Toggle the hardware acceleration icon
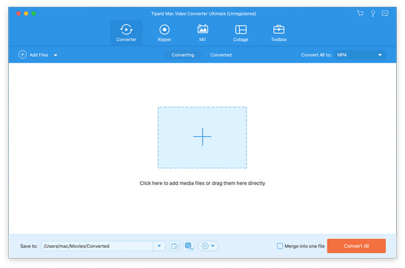The height and width of the screenshot is (268, 405). [189, 246]
